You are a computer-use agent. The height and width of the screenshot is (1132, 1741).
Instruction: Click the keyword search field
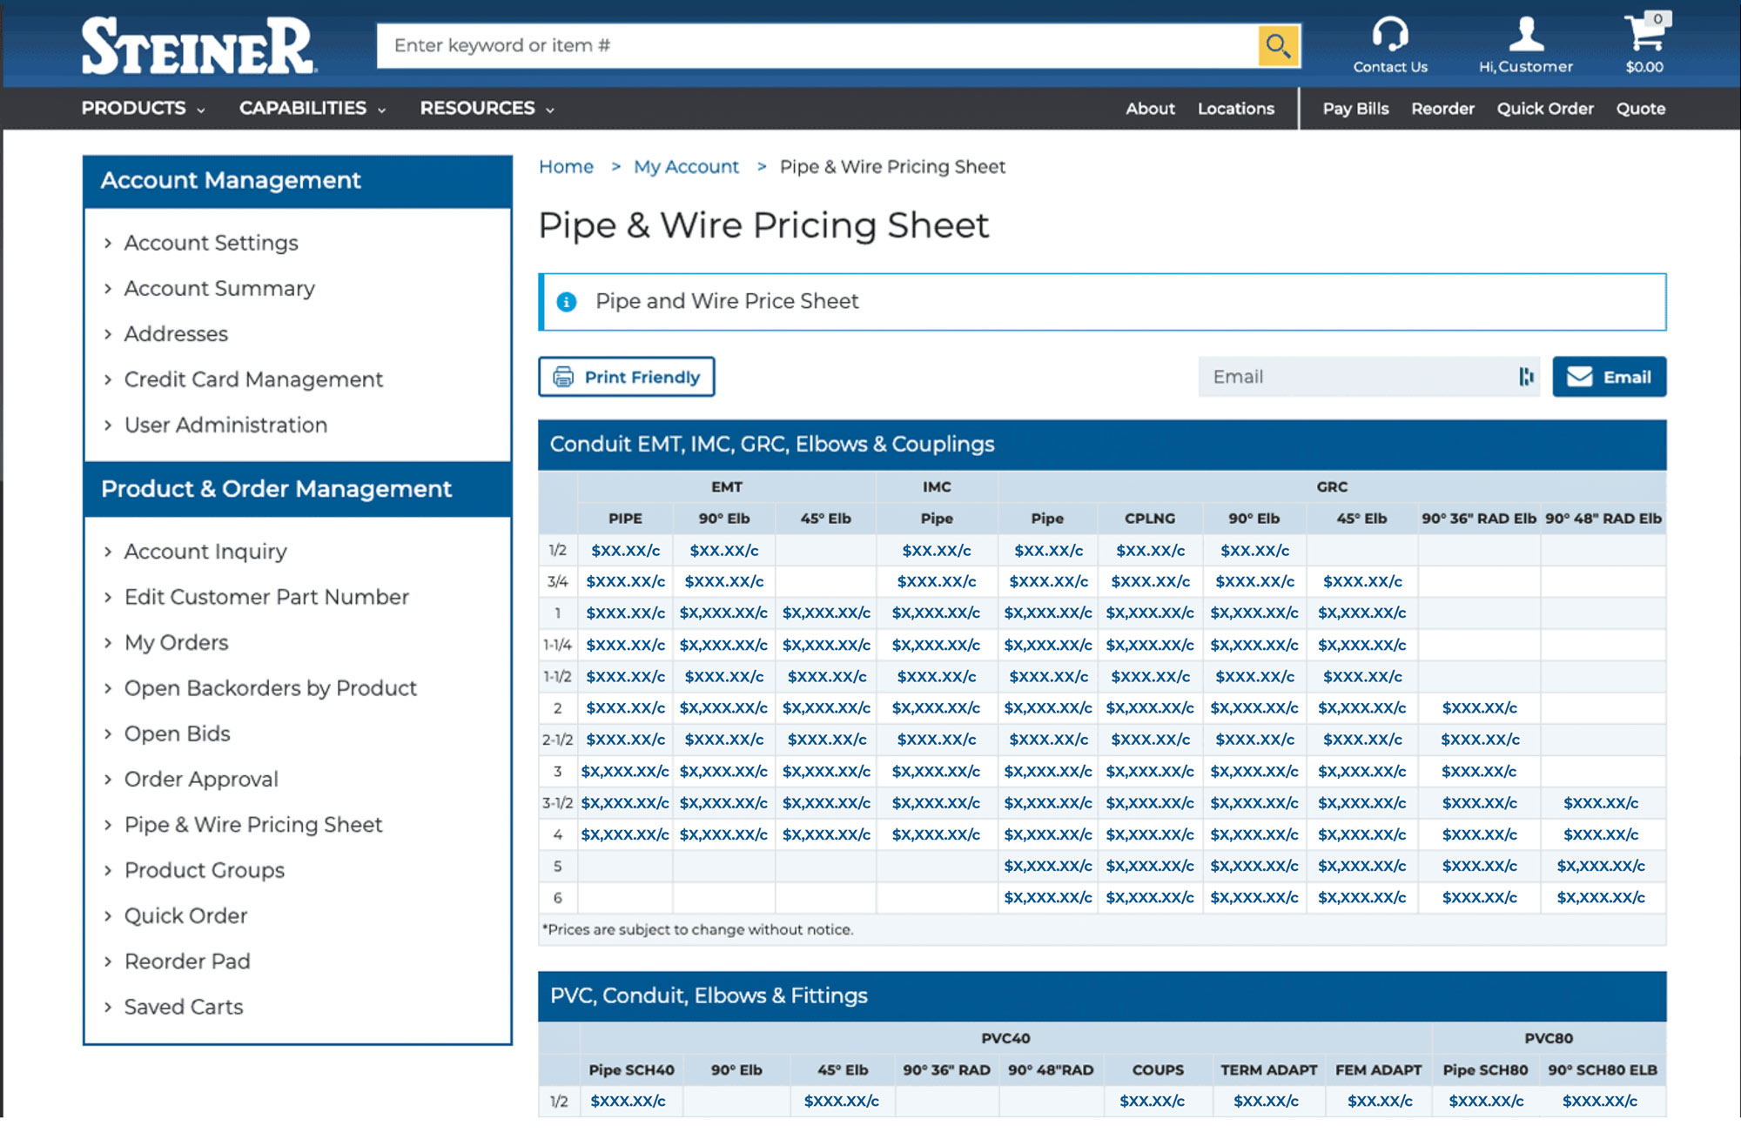point(817,45)
